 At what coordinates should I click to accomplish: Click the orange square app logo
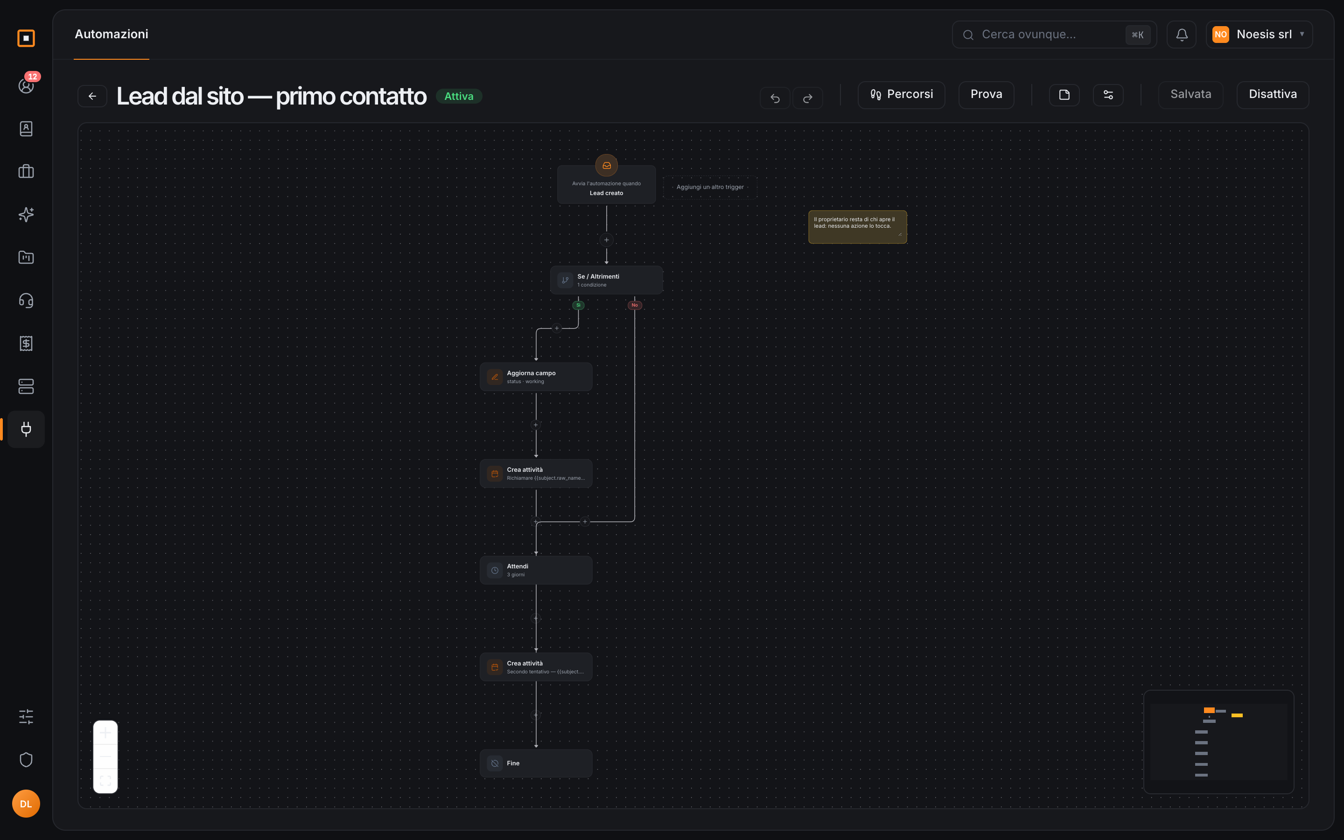[x=26, y=38]
